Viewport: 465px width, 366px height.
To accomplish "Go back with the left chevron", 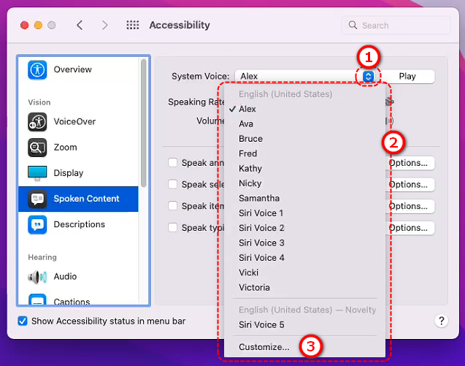I will [x=80, y=25].
